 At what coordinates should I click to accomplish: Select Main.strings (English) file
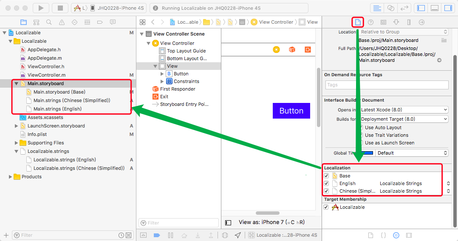coord(57,109)
